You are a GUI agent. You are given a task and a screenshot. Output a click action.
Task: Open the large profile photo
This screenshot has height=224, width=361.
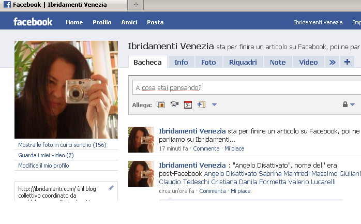click(x=66, y=90)
